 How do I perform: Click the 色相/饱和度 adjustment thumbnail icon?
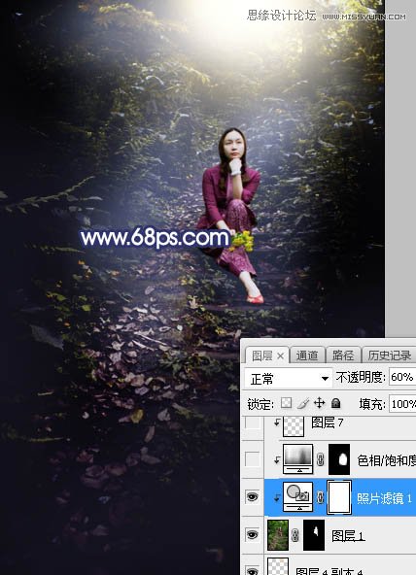pyautogui.click(x=297, y=458)
